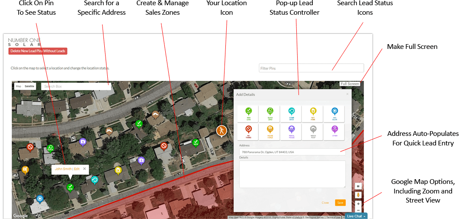The height and width of the screenshot is (219, 459).
Task: Choose Rental House status in Add Details popup
Action: click(291, 132)
